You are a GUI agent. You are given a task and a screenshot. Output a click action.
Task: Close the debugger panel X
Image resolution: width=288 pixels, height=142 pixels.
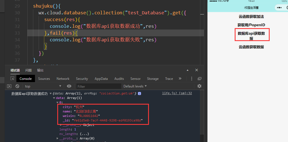[197, 70]
